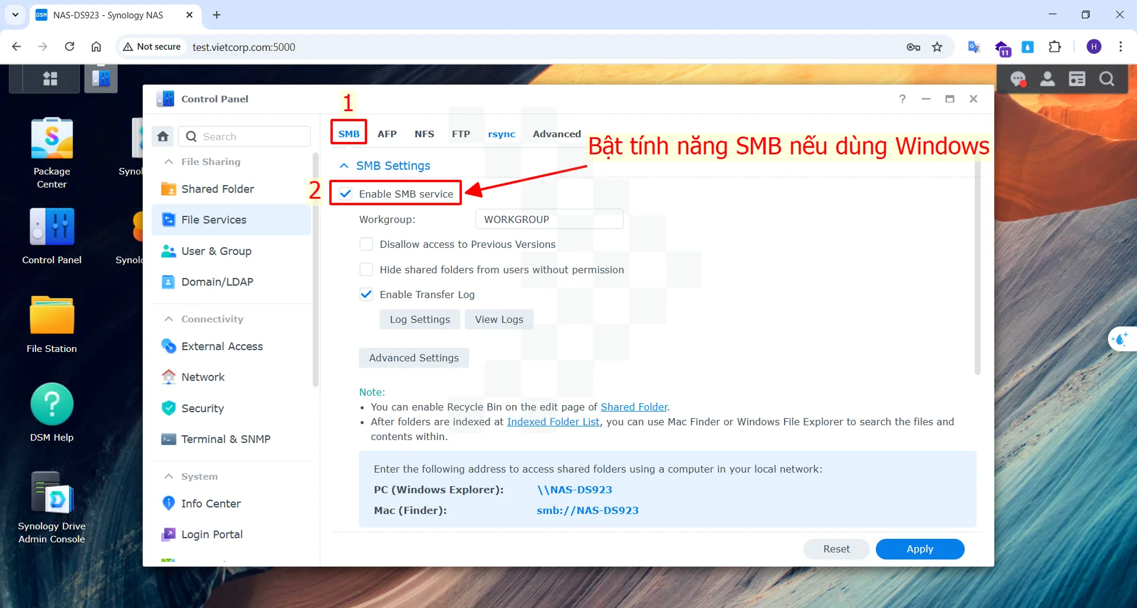
Task: Open Info Center
Action: (x=231, y=503)
